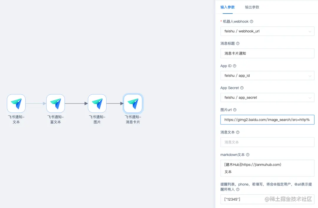The image size is (318, 208).
Task: Show help icon next to 消息标题
Action: [238, 43]
